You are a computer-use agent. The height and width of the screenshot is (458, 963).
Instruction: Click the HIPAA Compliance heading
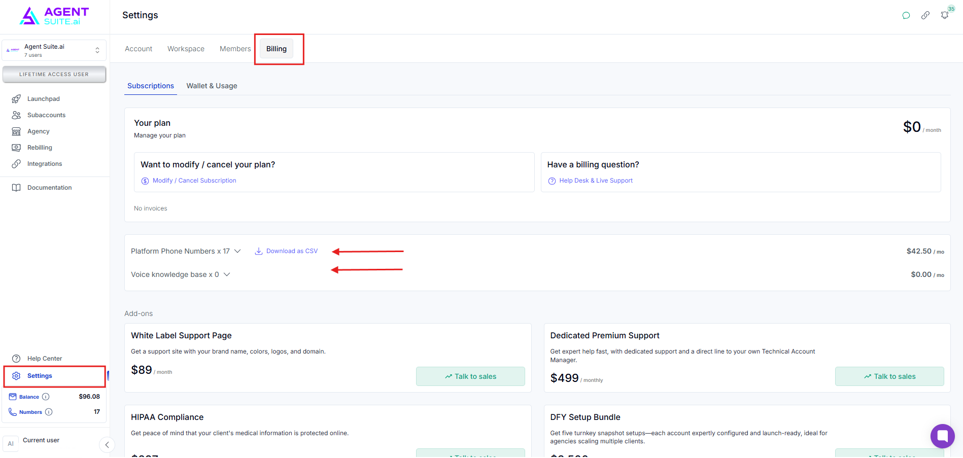pos(167,417)
